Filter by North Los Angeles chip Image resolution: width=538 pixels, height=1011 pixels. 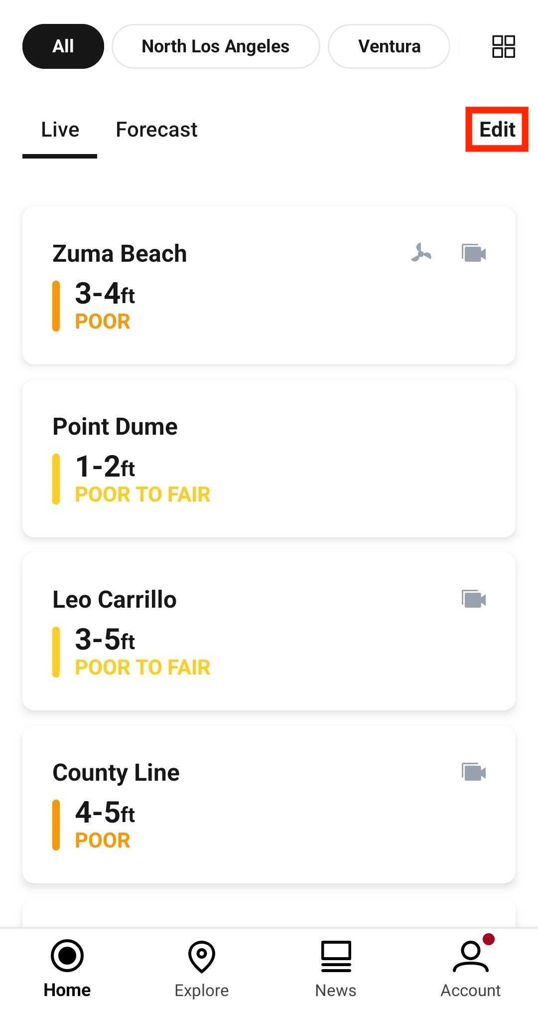pyautogui.click(x=216, y=46)
